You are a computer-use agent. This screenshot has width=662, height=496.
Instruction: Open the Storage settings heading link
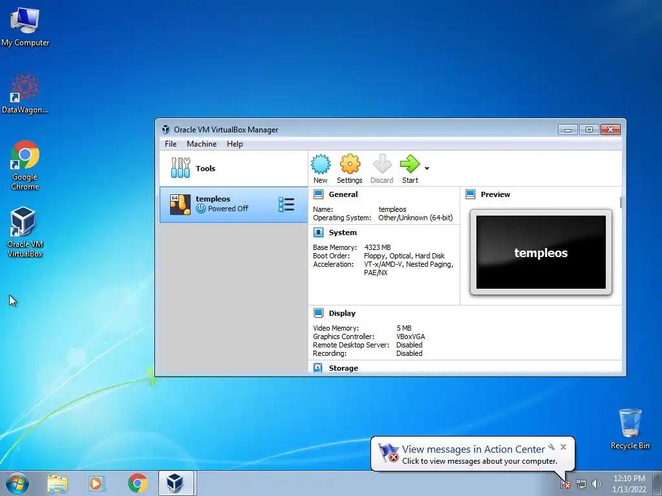pos(344,368)
